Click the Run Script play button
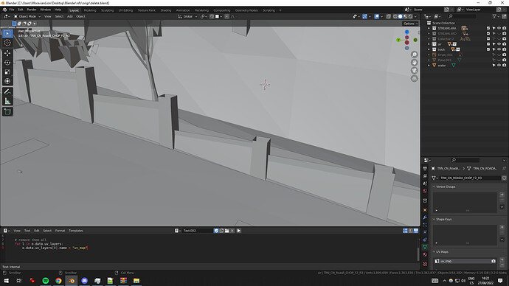Image resolution: width=509 pixels, height=286 pixels. pos(238,231)
